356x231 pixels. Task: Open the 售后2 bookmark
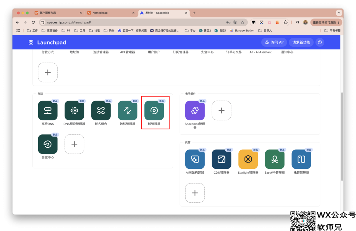[205, 31]
